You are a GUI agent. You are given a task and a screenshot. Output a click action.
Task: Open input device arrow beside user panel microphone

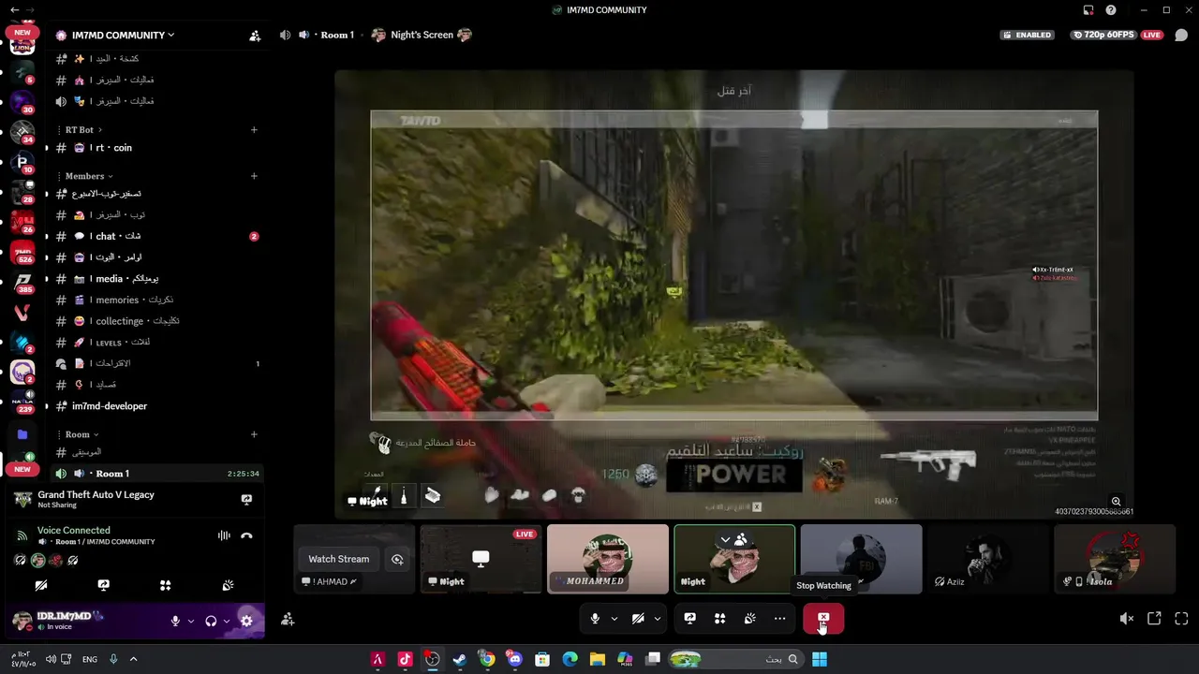click(x=191, y=621)
